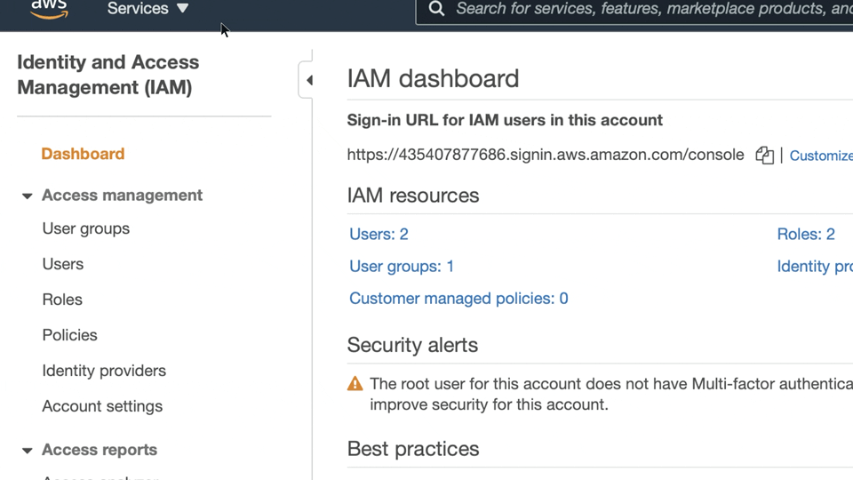Image resolution: width=853 pixels, height=480 pixels.
Task: Open Account settings in the sidebar
Action: 102,406
